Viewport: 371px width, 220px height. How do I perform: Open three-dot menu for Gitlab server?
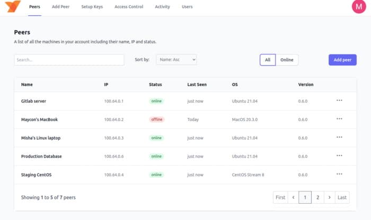(339, 100)
